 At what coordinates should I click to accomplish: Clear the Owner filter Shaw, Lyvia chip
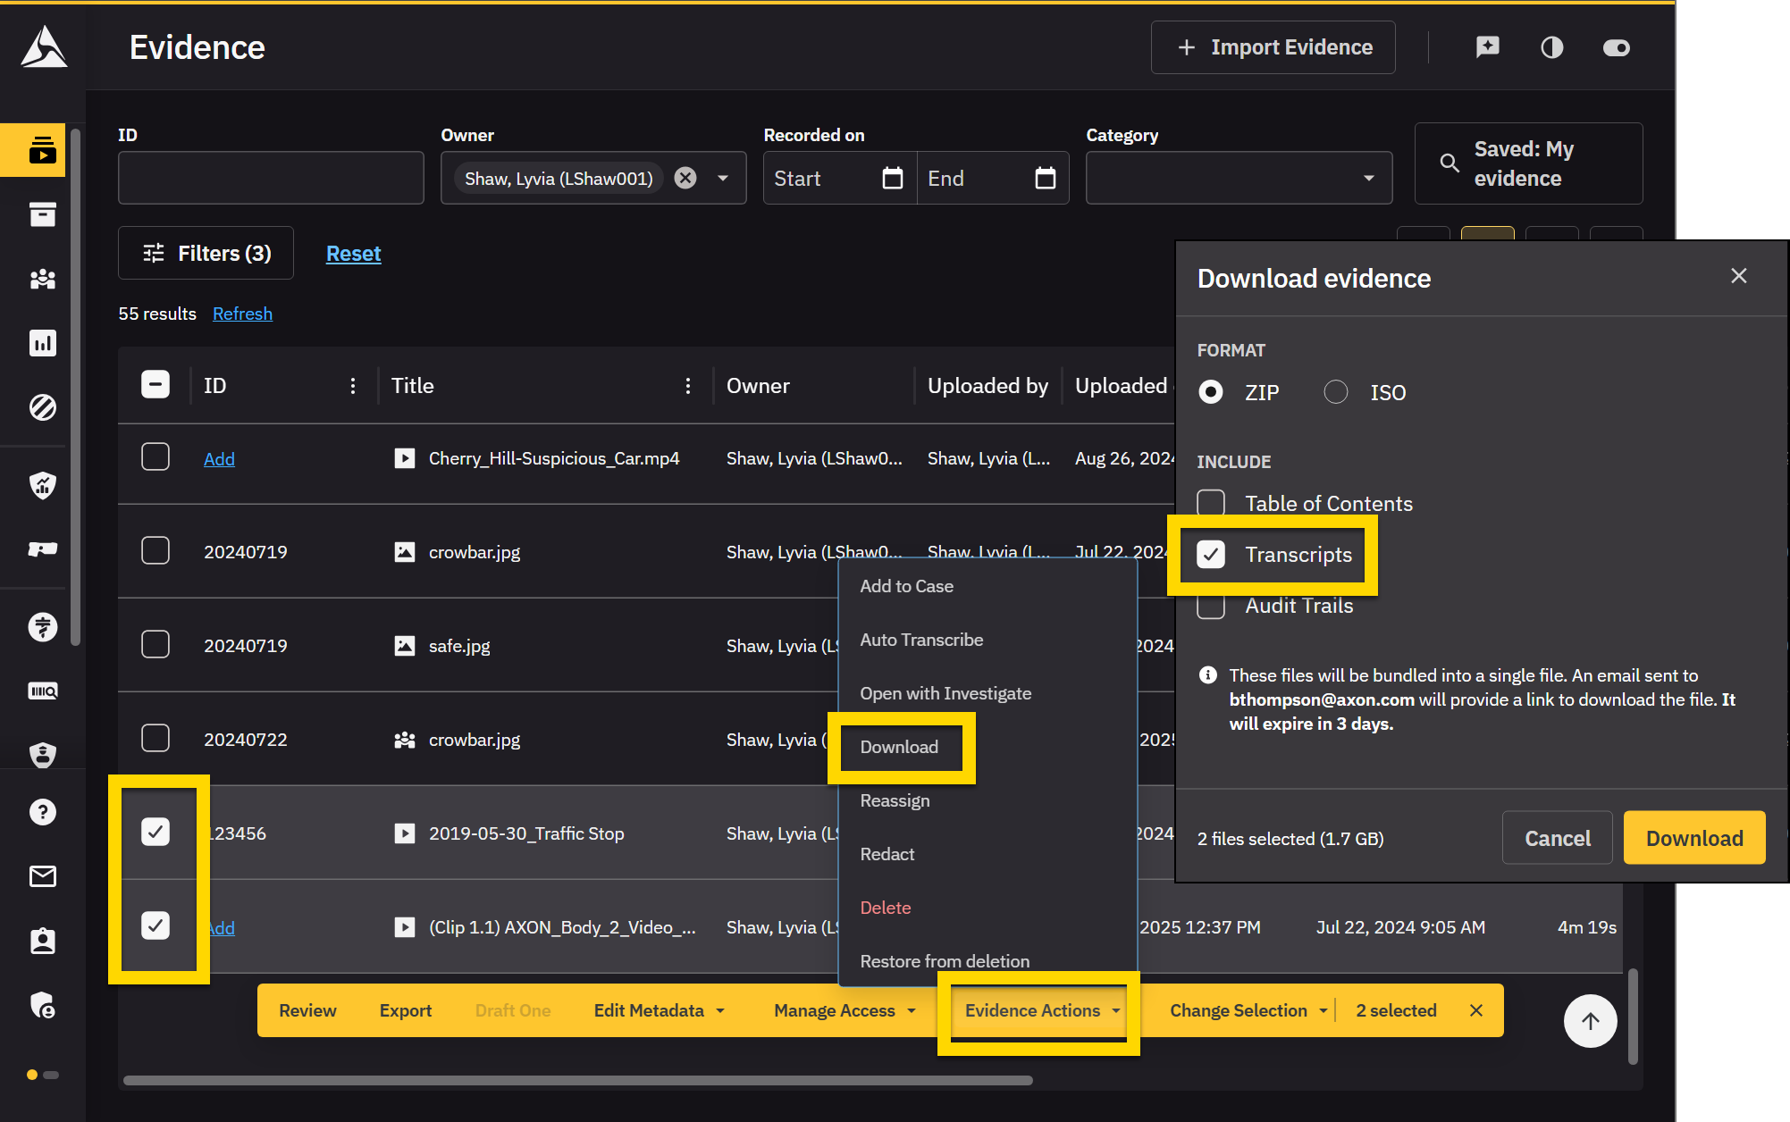click(x=685, y=178)
